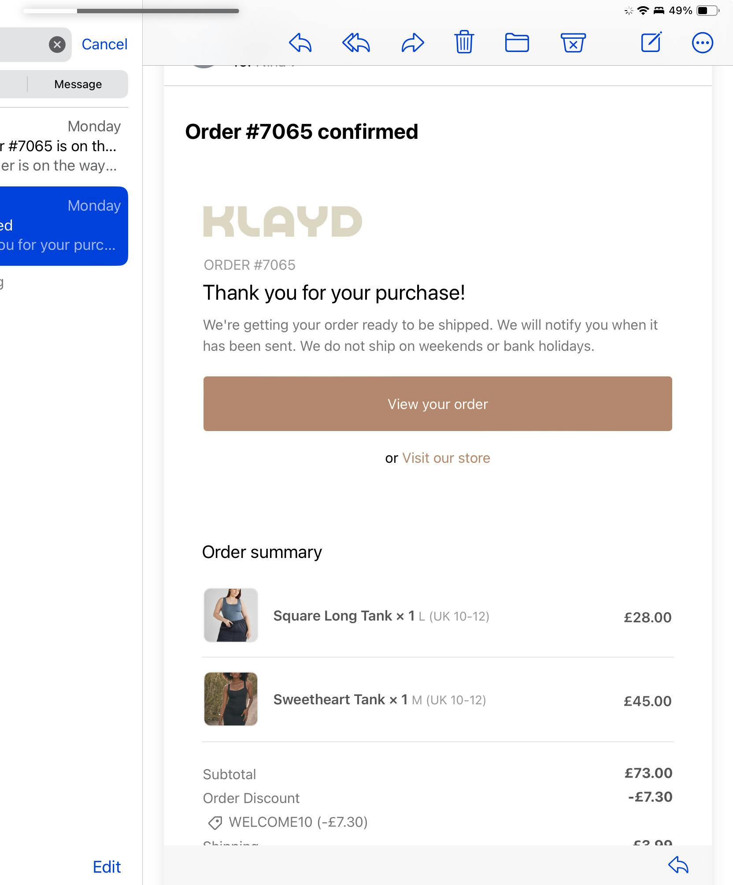The height and width of the screenshot is (885, 733).
Task: Tap the Reply All icon
Action: (356, 43)
